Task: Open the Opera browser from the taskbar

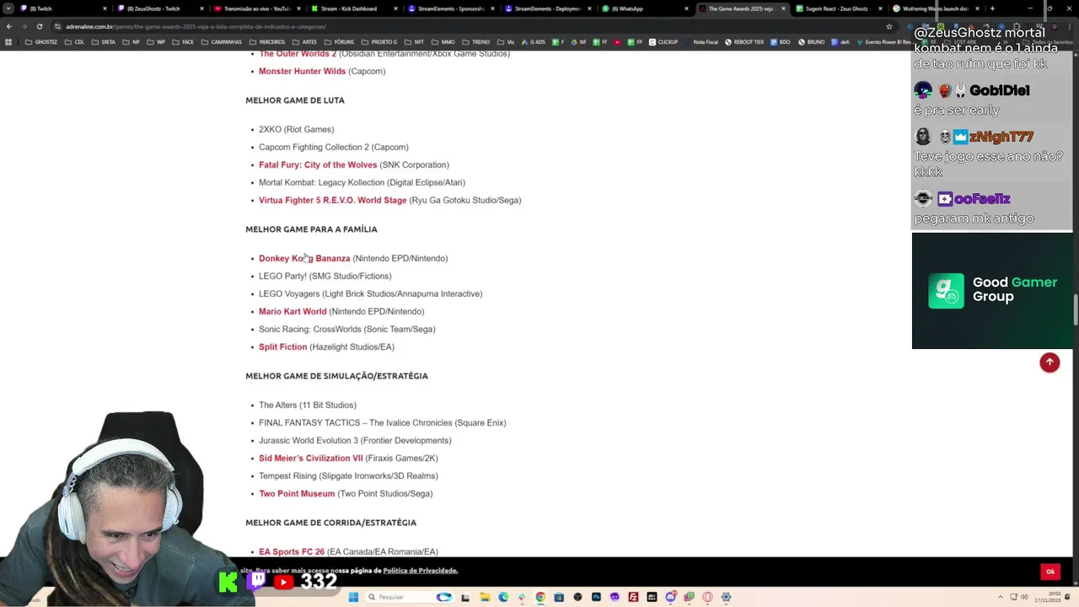Action: click(707, 597)
